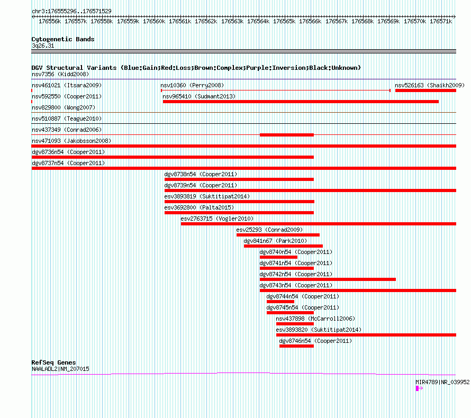Click dgv8737n54 (Cooper2011) label
This screenshot has width=471, height=418.
coord(68,163)
